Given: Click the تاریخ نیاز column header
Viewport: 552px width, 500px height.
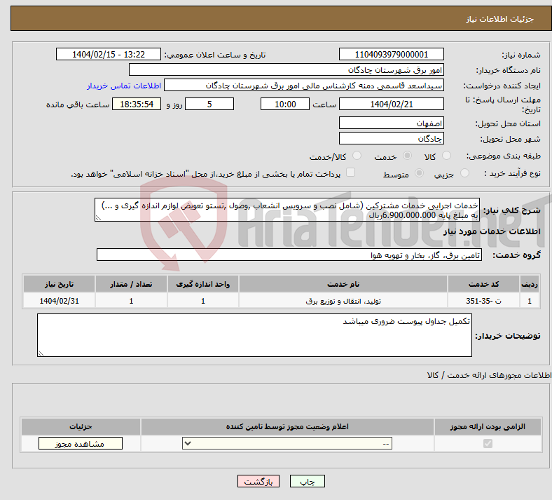Looking at the screenshot, I should tap(59, 284).
